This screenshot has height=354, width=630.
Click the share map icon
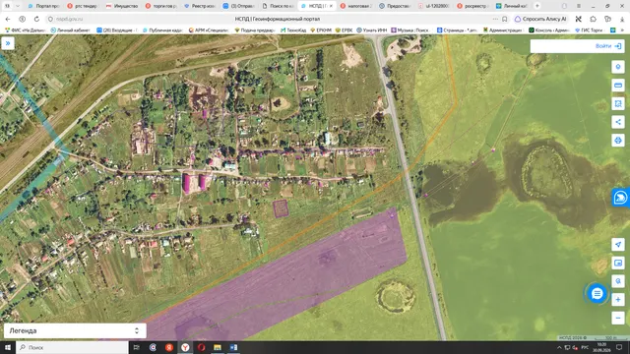click(x=618, y=122)
